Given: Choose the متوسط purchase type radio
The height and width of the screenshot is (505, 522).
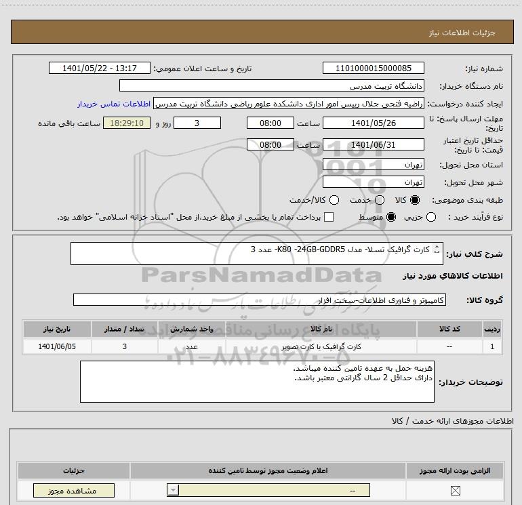Looking at the screenshot, I should [391, 217].
